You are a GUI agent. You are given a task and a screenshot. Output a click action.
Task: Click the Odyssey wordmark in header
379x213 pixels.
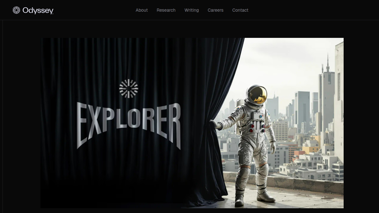coord(38,11)
